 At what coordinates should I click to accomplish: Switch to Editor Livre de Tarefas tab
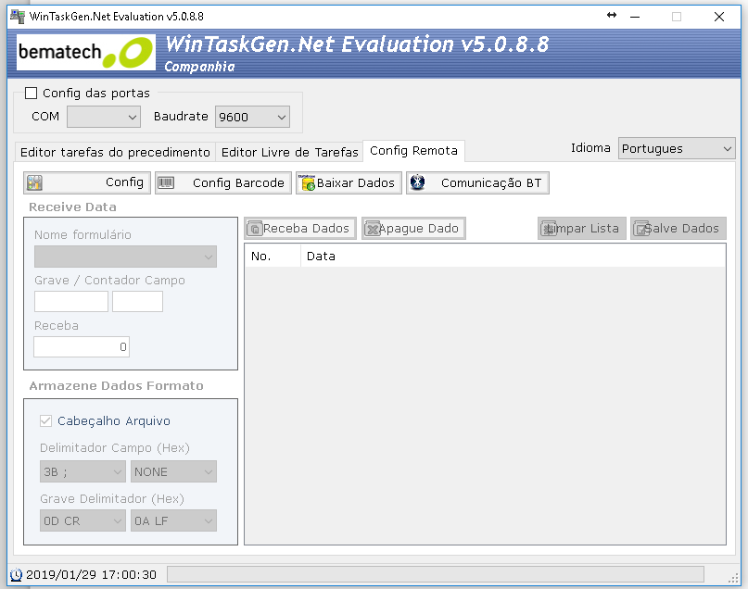(x=289, y=153)
